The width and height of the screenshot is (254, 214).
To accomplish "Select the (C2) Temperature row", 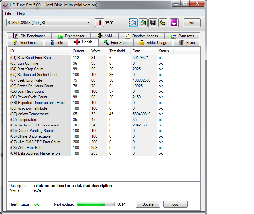I will (x=92, y=120).
